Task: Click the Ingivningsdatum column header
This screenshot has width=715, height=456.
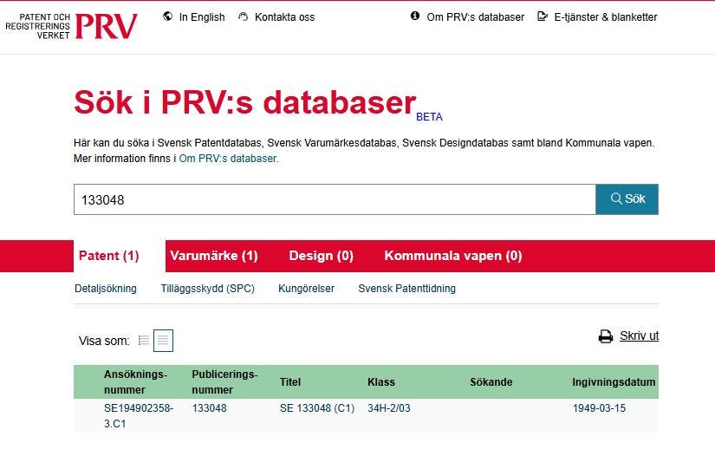Action: tap(614, 382)
